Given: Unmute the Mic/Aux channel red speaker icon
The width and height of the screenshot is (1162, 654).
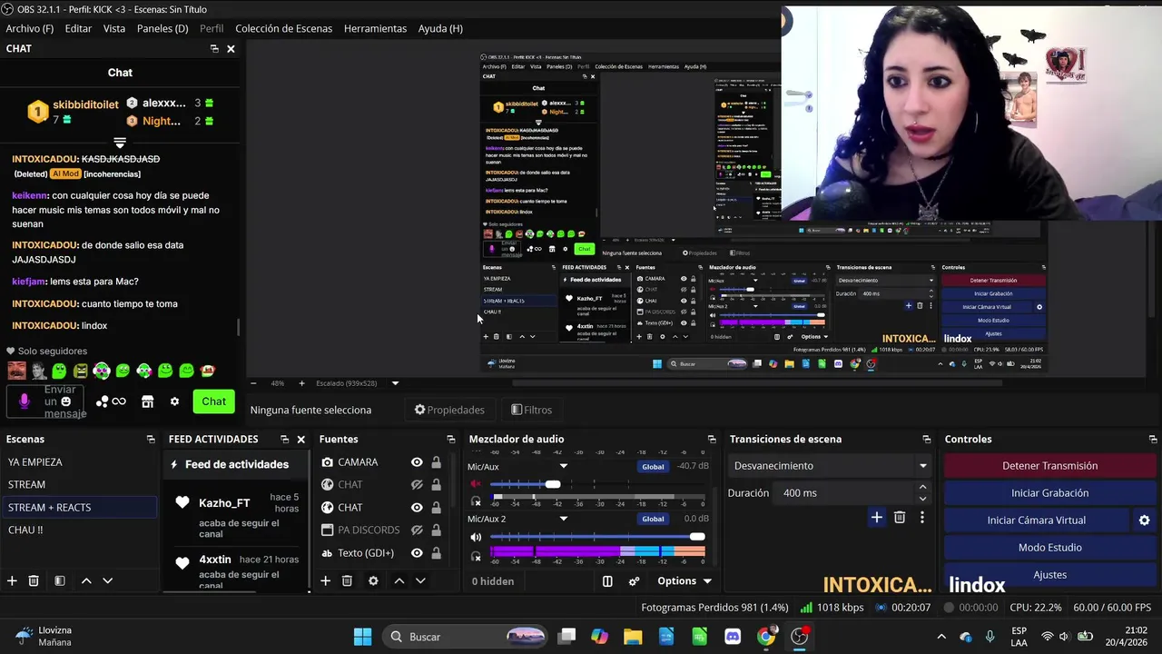Looking at the screenshot, I should point(476,484).
